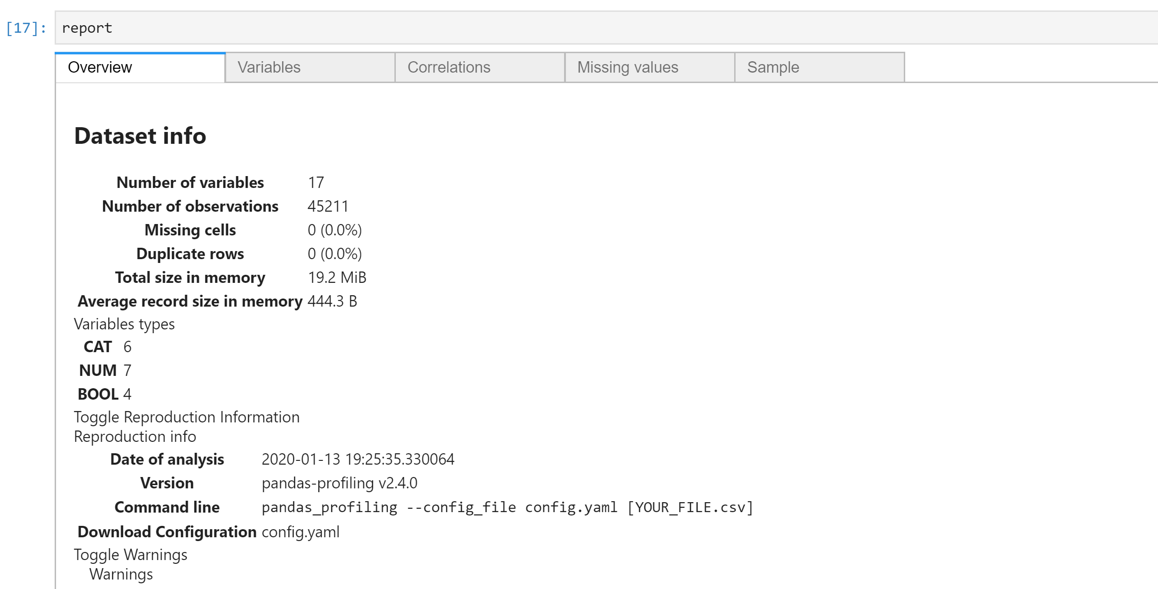Image resolution: width=1158 pixels, height=589 pixels.
Task: Open the Correlations tab
Action: [x=449, y=67]
